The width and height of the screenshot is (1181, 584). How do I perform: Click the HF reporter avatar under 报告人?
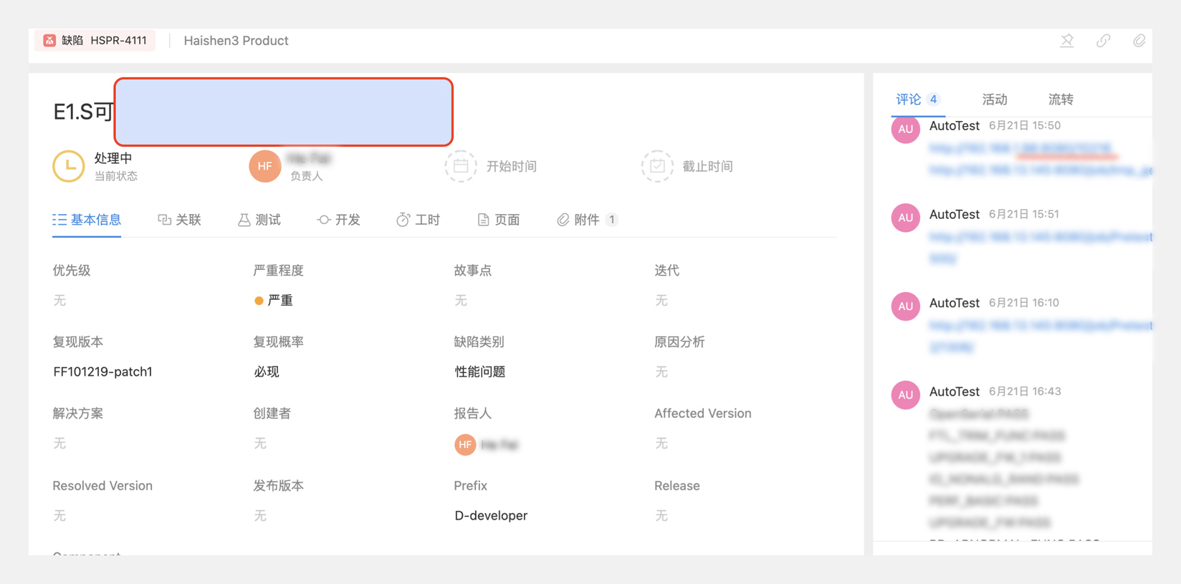pos(465,444)
